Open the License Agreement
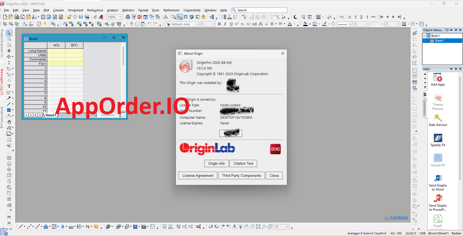 pos(198,175)
